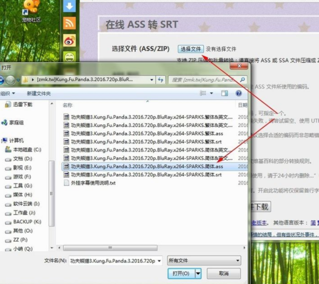The width and height of the screenshot is (319, 284).
Task: Click the 简 language link on the web page
Action: [313, 223]
